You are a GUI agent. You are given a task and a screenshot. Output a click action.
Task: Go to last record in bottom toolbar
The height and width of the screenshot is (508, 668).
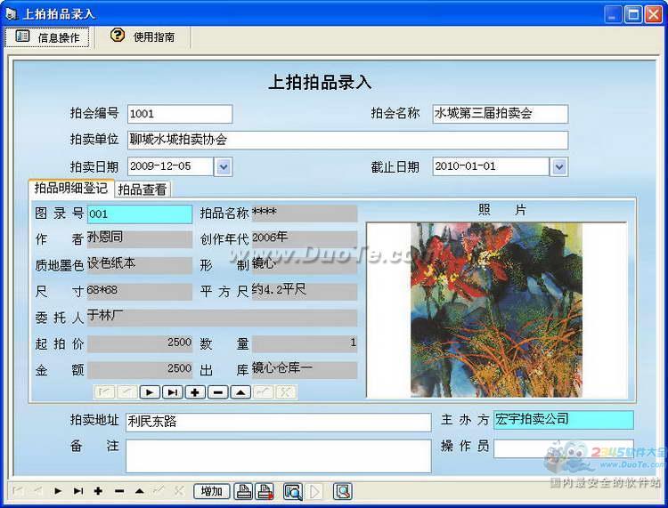tap(78, 491)
